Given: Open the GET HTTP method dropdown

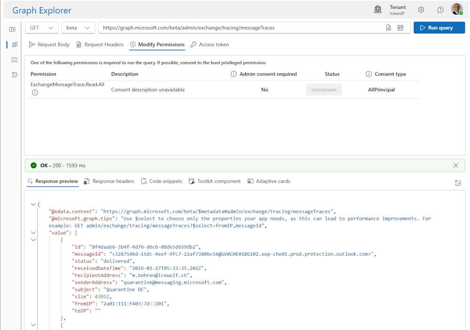Looking at the screenshot, I should coord(42,28).
